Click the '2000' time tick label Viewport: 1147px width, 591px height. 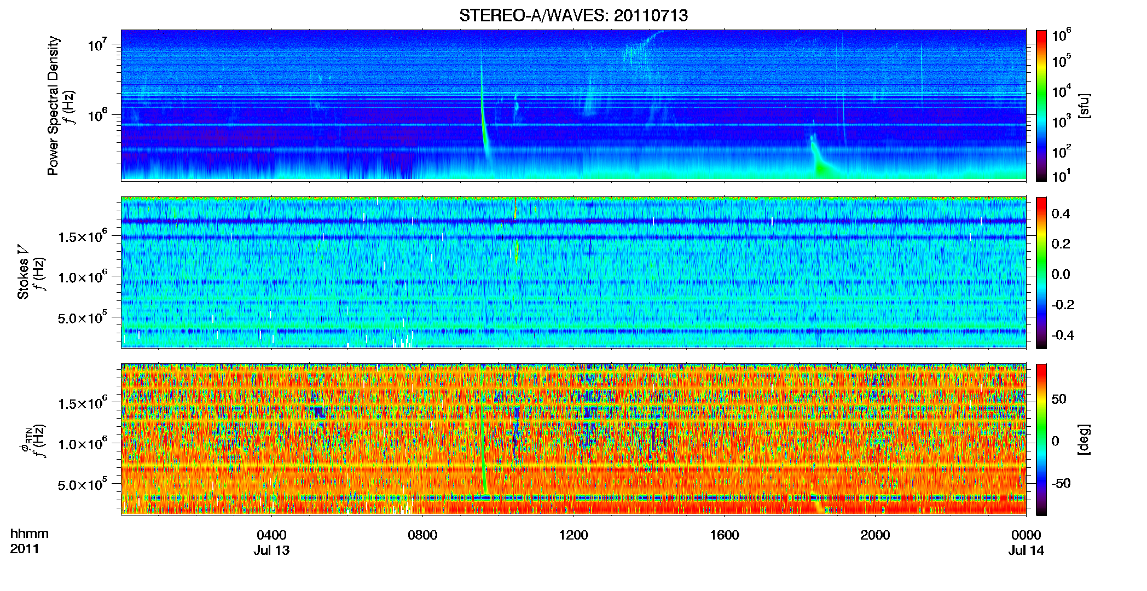[x=875, y=535]
